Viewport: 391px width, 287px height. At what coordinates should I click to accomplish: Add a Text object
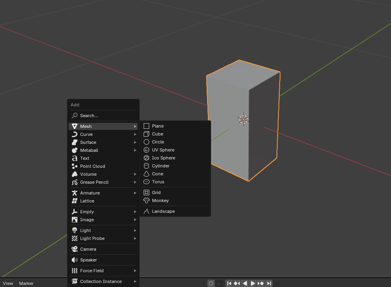tap(103, 158)
